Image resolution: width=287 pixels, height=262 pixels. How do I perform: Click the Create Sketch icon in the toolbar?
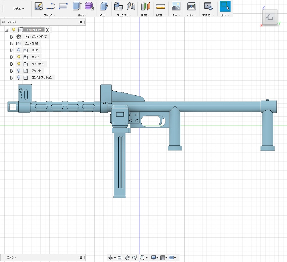coord(39,6)
